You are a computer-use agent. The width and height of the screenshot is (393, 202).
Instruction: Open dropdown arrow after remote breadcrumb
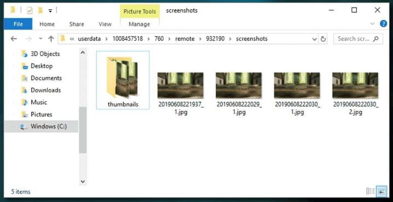pos(200,39)
